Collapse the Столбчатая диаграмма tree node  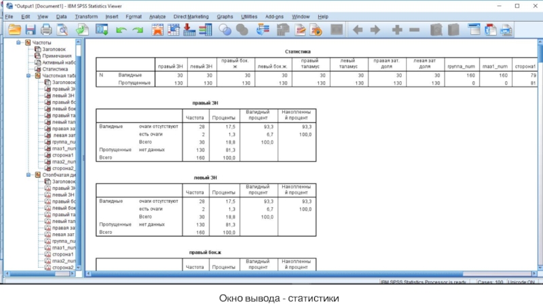pos(30,175)
